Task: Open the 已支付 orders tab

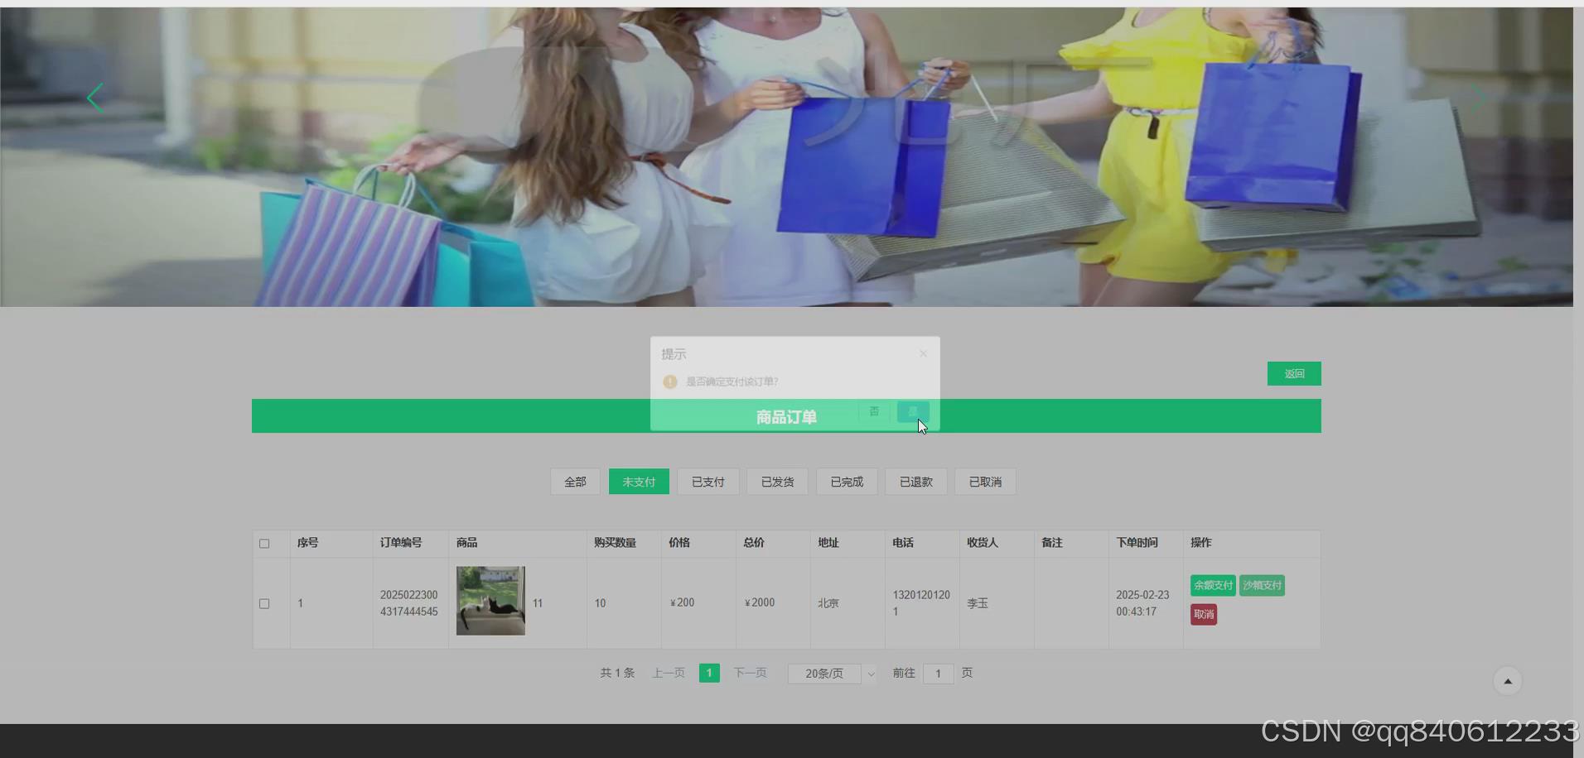Action: pyautogui.click(x=708, y=482)
